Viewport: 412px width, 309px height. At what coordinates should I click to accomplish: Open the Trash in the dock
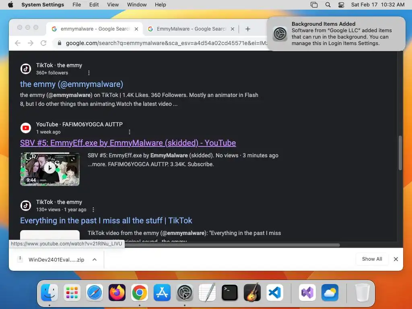[x=362, y=293]
